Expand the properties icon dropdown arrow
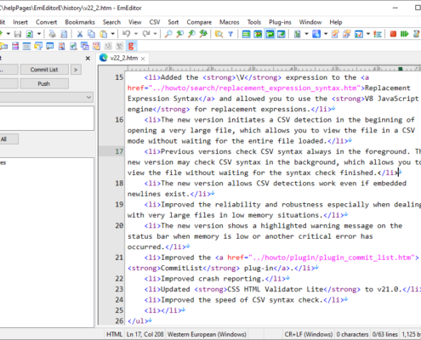Screen dimensions: 421x340 (326, 34)
